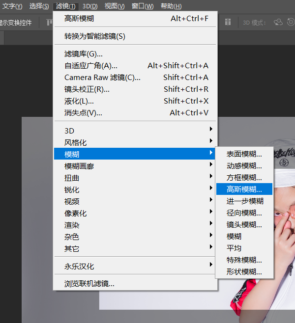
Task: Select 表面模糊... in blur submenu
Action: [x=244, y=154]
